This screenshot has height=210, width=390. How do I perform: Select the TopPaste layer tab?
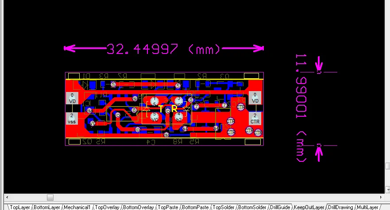pos(168,207)
